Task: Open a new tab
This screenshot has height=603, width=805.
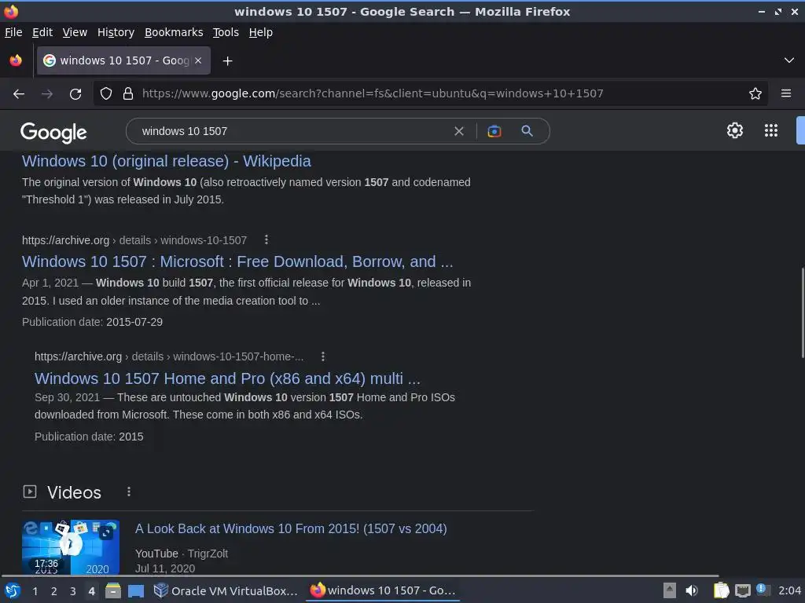Action: (227, 61)
